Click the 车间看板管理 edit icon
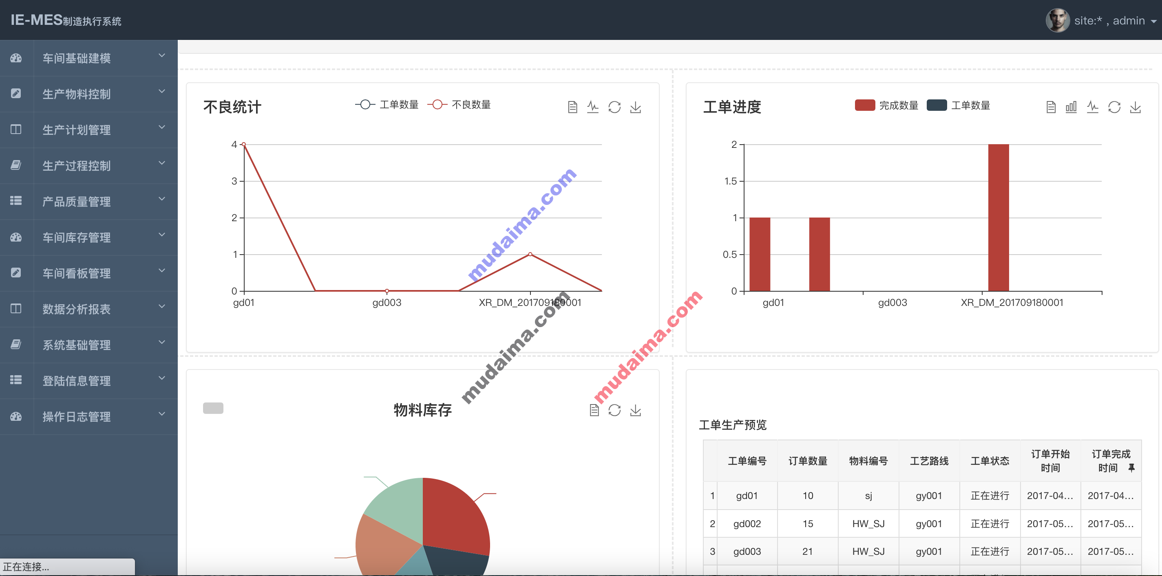1162x576 pixels. 16,273
